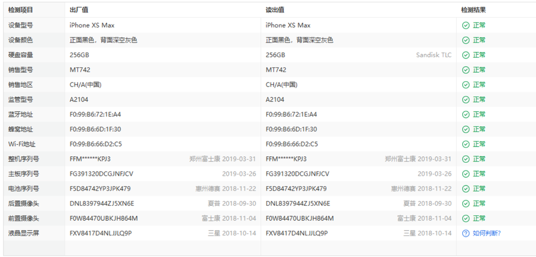Click iPhone XS Max in the 读出值 column
The width and height of the screenshot is (536, 257).
click(x=288, y=25)
